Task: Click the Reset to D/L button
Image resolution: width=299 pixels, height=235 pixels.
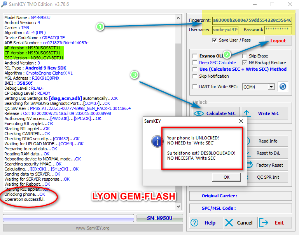Action: click(268, 153)
